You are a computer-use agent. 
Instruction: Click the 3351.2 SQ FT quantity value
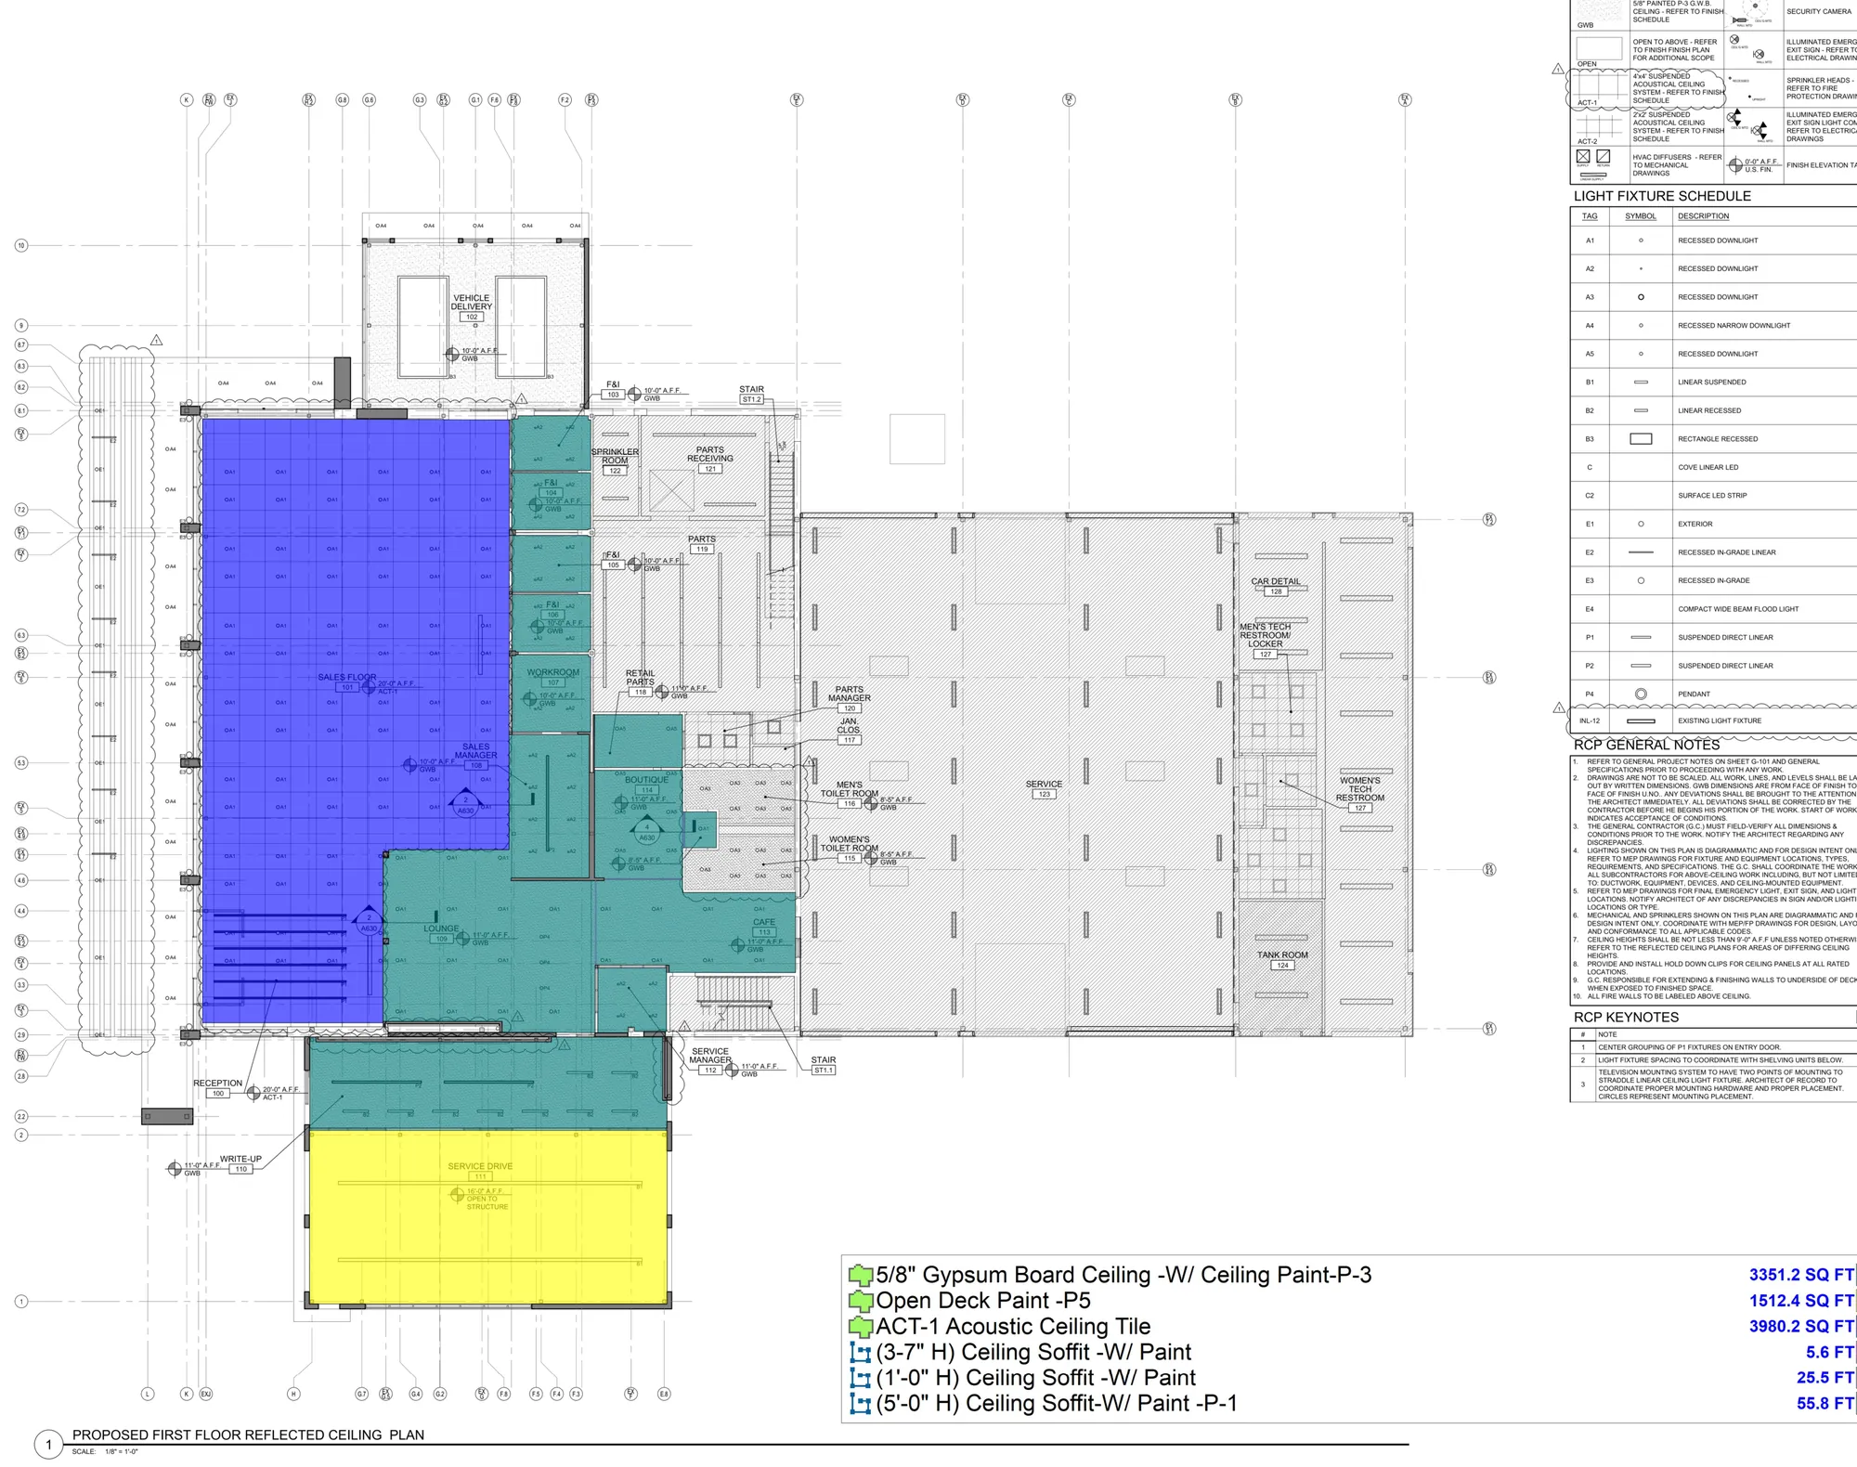tap(1801, 1275)
